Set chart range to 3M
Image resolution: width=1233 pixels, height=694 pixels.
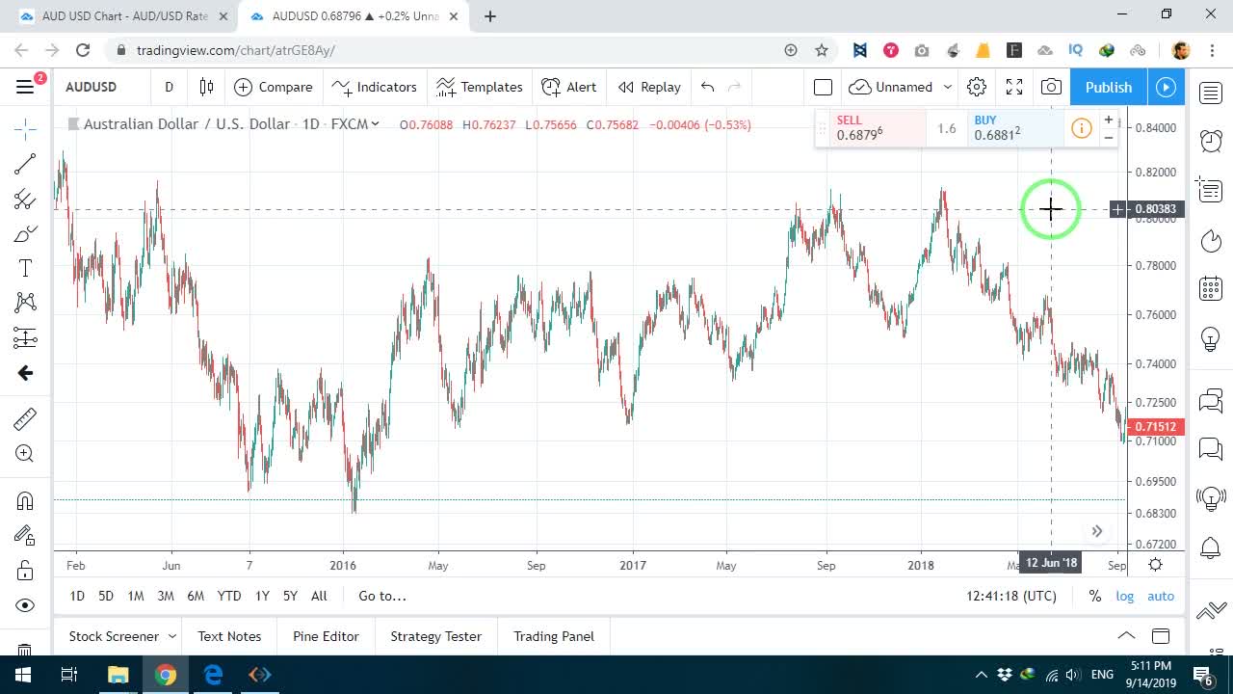click(x=166, y=596)
